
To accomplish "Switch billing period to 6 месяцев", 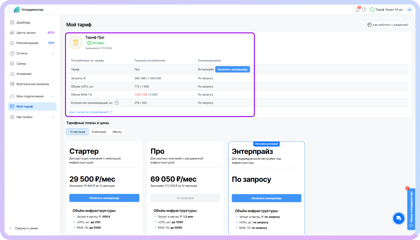I will (x=99, y=132).
